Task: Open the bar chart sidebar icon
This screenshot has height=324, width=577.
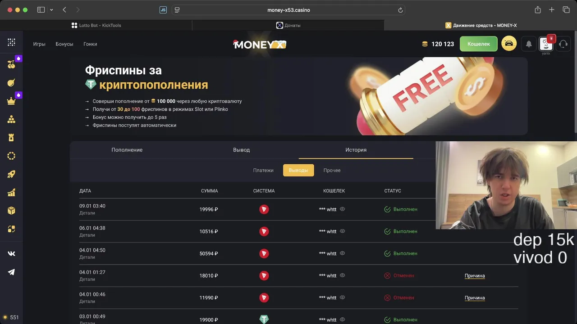Action: click(x=11, y=193)
